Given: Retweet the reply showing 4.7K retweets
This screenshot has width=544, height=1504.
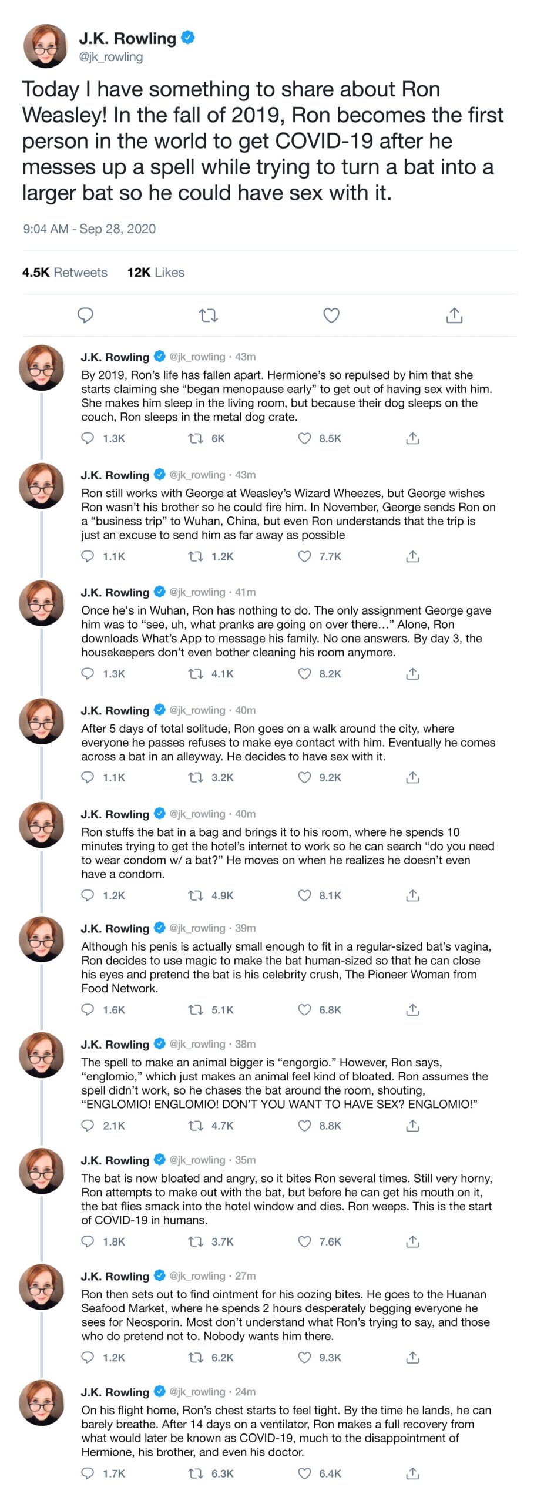Looking at the screenshot, I should click(x=194, y=1126).
